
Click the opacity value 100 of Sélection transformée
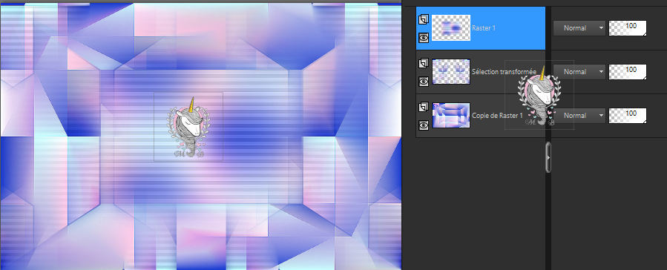[x=631, y=69]
